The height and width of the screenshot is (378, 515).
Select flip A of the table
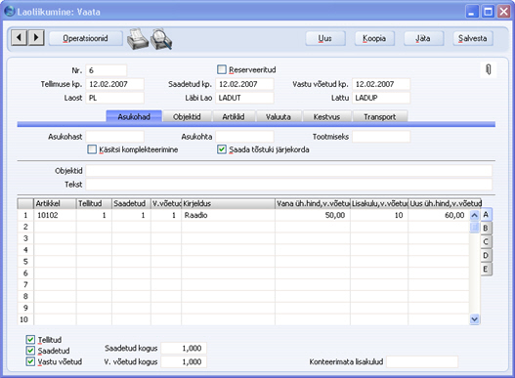tap(486, 215)
